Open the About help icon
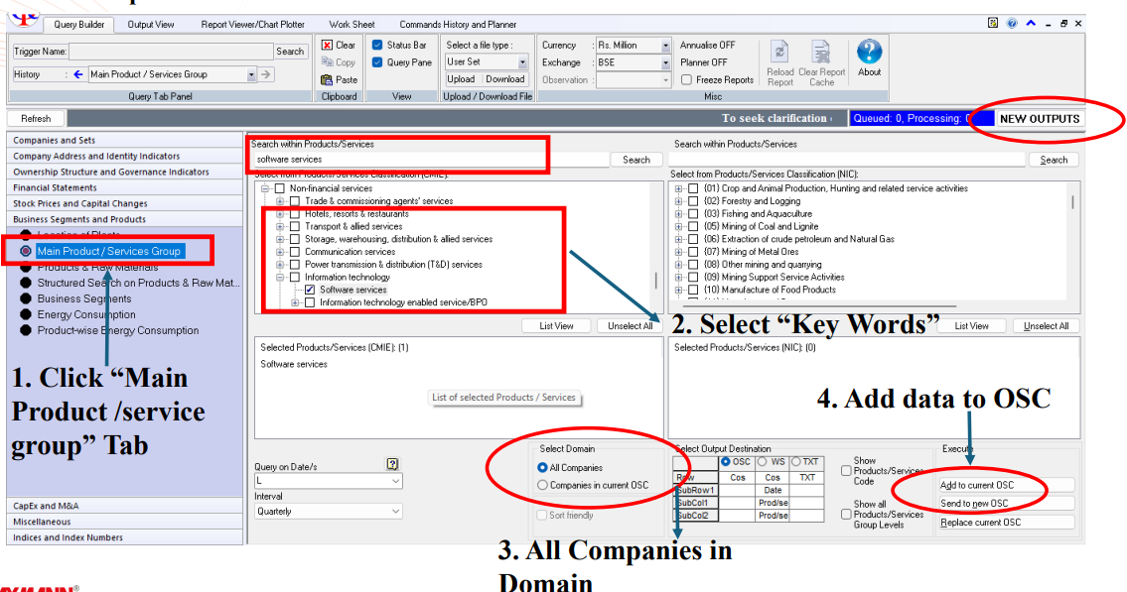The width and height of the screenshot is (1127, 592). click(x=869, y=52)
